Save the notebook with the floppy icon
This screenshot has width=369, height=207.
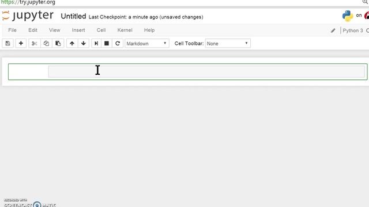click(7, 44)
